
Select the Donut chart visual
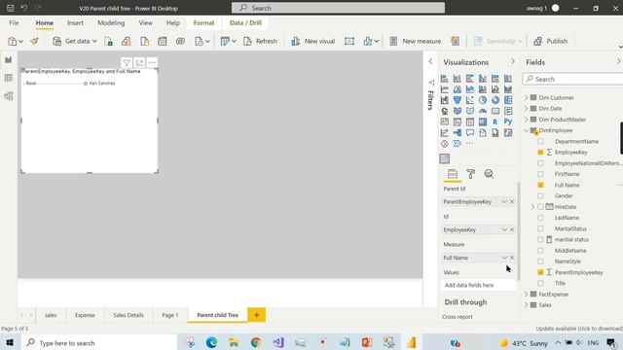pyautogui.click(x=495, y=100)
